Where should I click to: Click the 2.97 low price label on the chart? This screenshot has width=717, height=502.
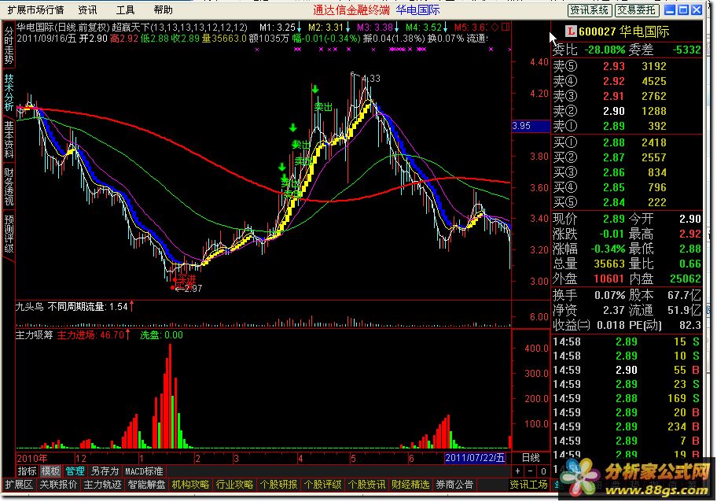(193, 288)
